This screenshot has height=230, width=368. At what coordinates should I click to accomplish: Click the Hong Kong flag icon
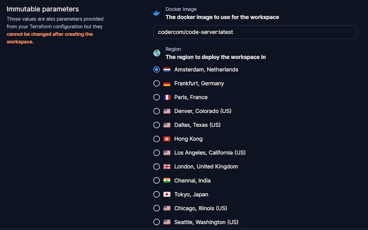pos(167,139)
